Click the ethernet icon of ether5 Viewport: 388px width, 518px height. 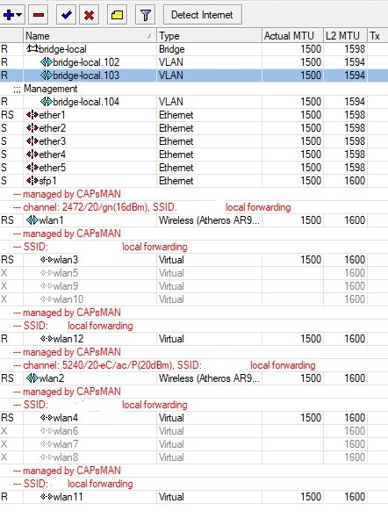(32, 168)
